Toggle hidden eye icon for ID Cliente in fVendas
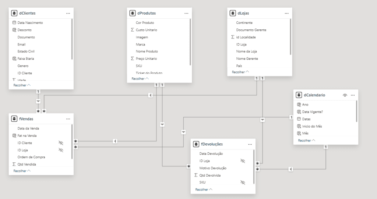 pos(61,143)
